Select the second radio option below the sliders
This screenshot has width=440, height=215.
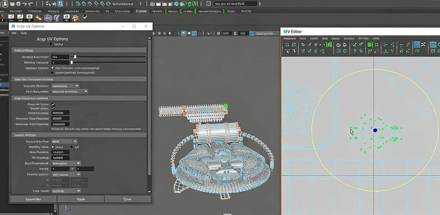(53, 73)
